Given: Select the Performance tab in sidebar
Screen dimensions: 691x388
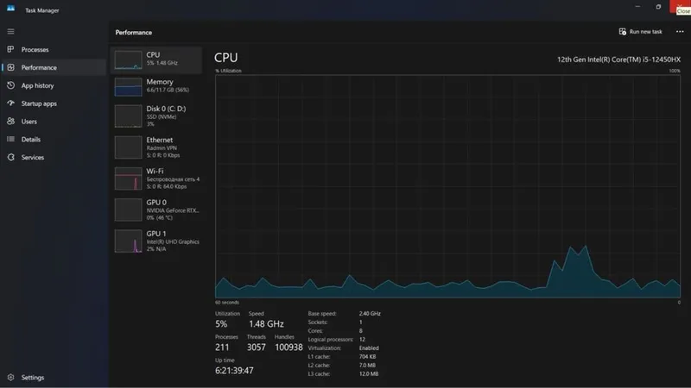Looking at the screenshot, I should point(54,67).
